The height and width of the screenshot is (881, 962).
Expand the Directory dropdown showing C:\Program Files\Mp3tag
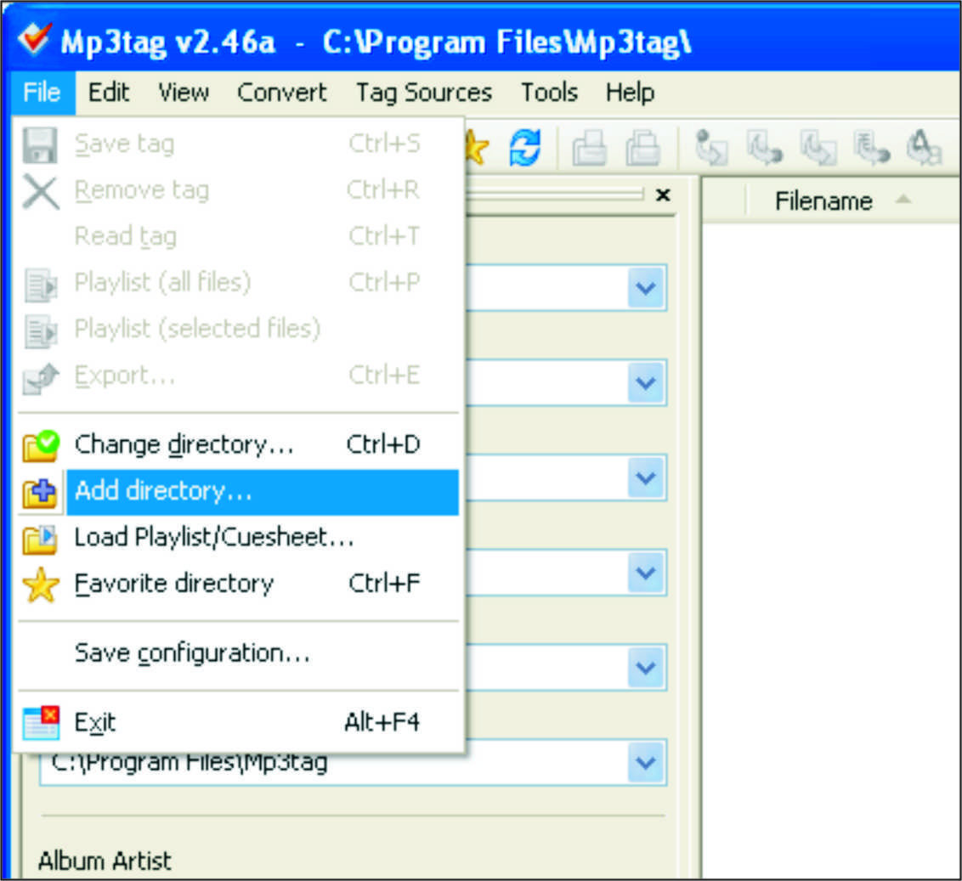[x=647, y=763]
